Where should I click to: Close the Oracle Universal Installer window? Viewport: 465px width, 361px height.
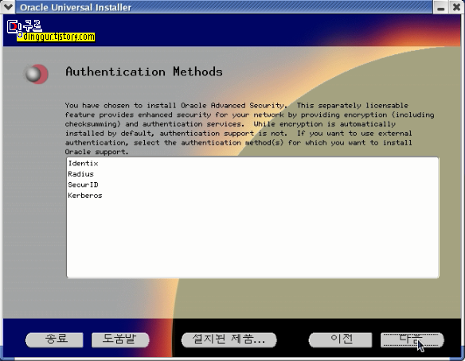tap(456, 7)
